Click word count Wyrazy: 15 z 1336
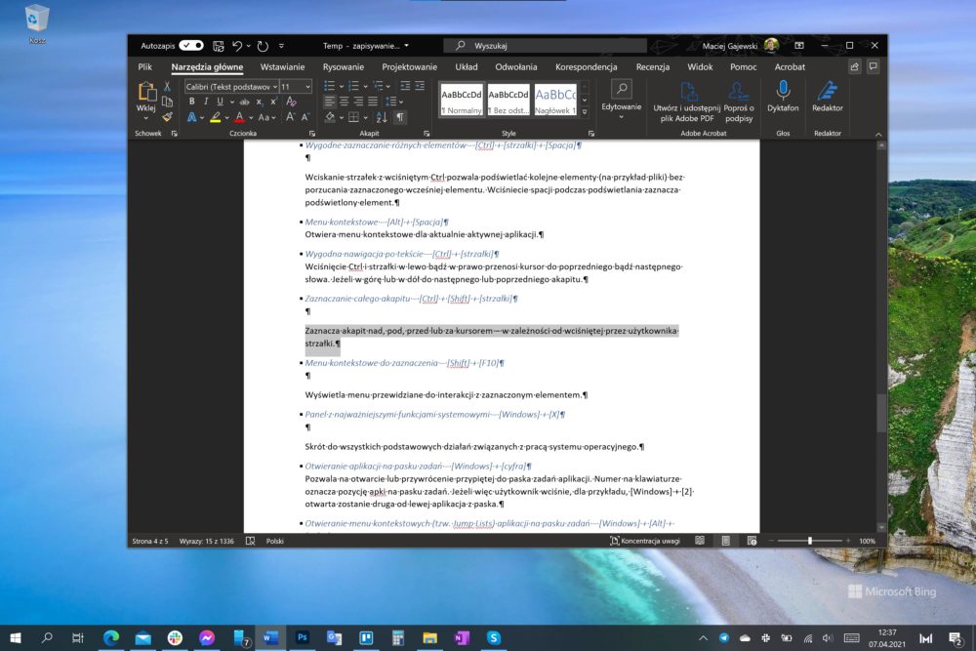The height and width of the screenshot is (651, 976). [x=207, y=541]
